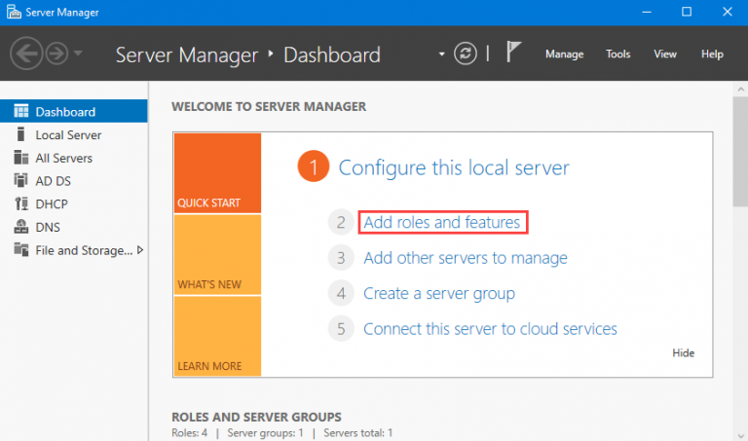Click the Add roles and features link
The width and height of the screenshot is (748, 441).
[x=442, y=223]
